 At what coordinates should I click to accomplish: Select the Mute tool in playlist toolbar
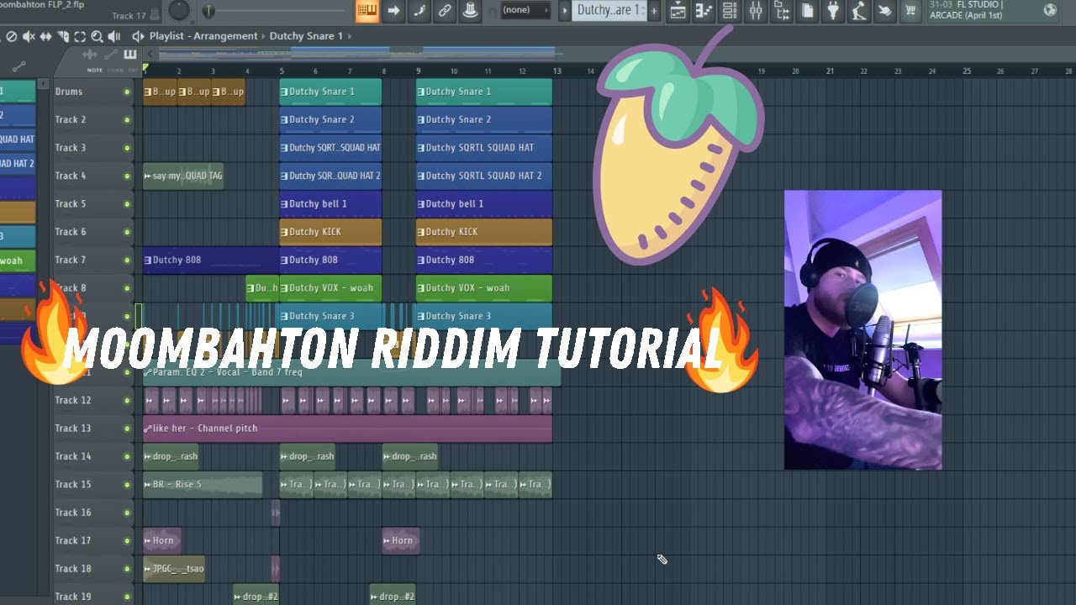[29, 36]
